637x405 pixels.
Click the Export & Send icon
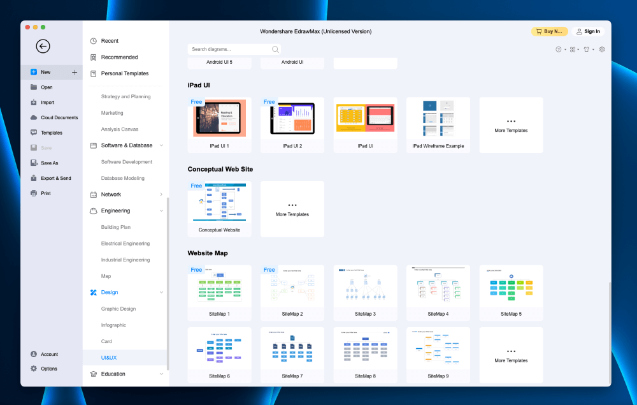point(34,178)
